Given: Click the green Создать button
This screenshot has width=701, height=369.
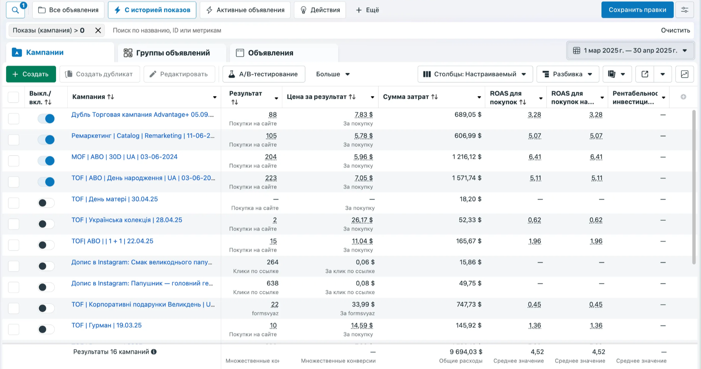Looking at the screenshot, I should [31, 74].
